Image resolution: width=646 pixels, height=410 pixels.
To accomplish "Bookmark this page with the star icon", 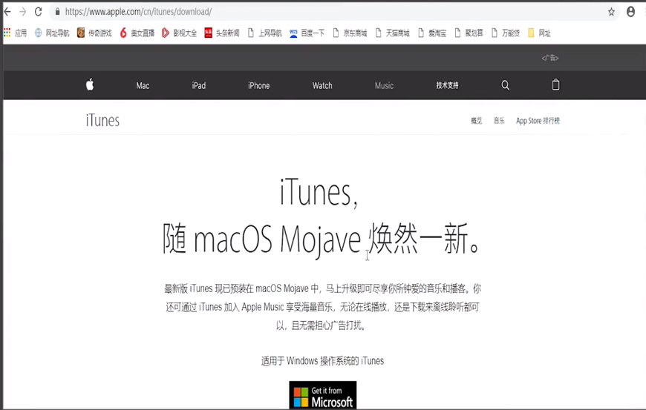I will 611,12.
